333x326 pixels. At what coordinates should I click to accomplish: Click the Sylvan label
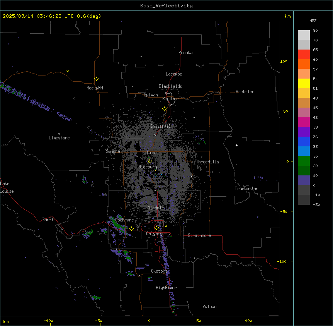(x=151, y=95)
